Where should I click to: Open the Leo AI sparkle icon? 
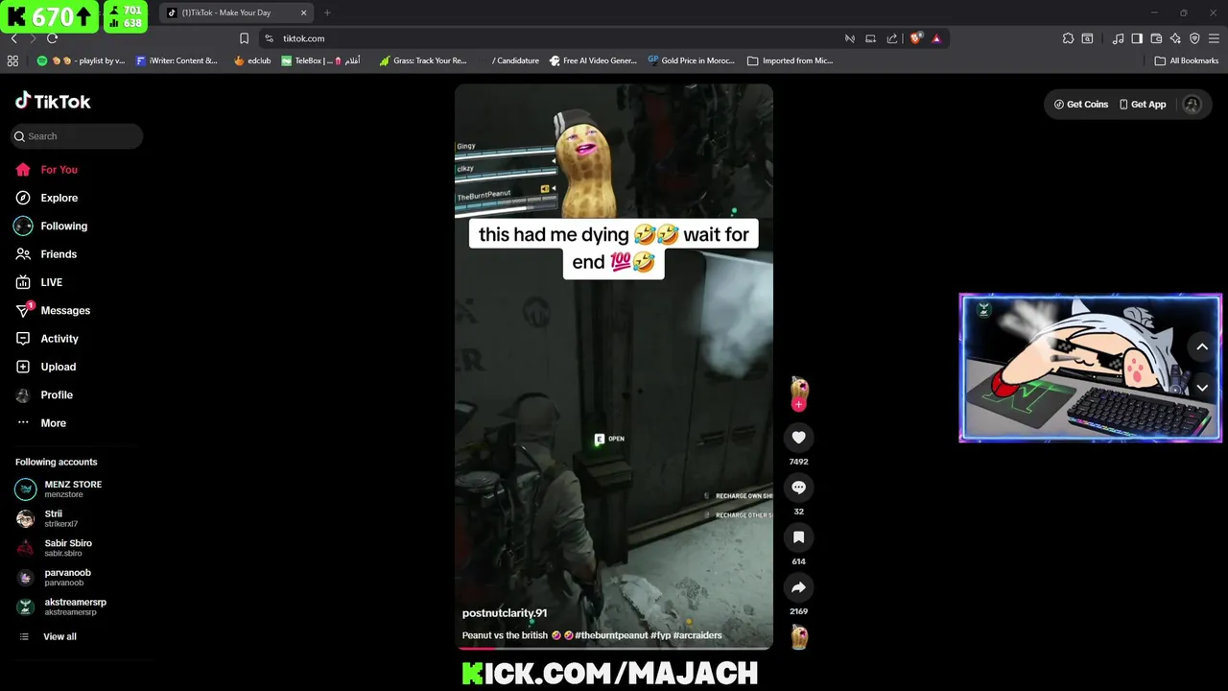1175,38
